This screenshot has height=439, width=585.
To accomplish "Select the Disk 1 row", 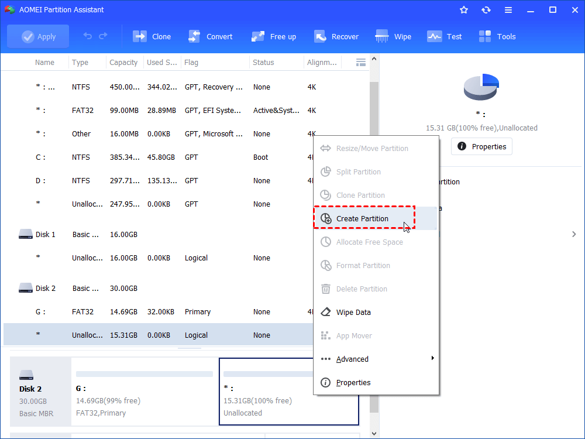I will (x=158, y=235).
